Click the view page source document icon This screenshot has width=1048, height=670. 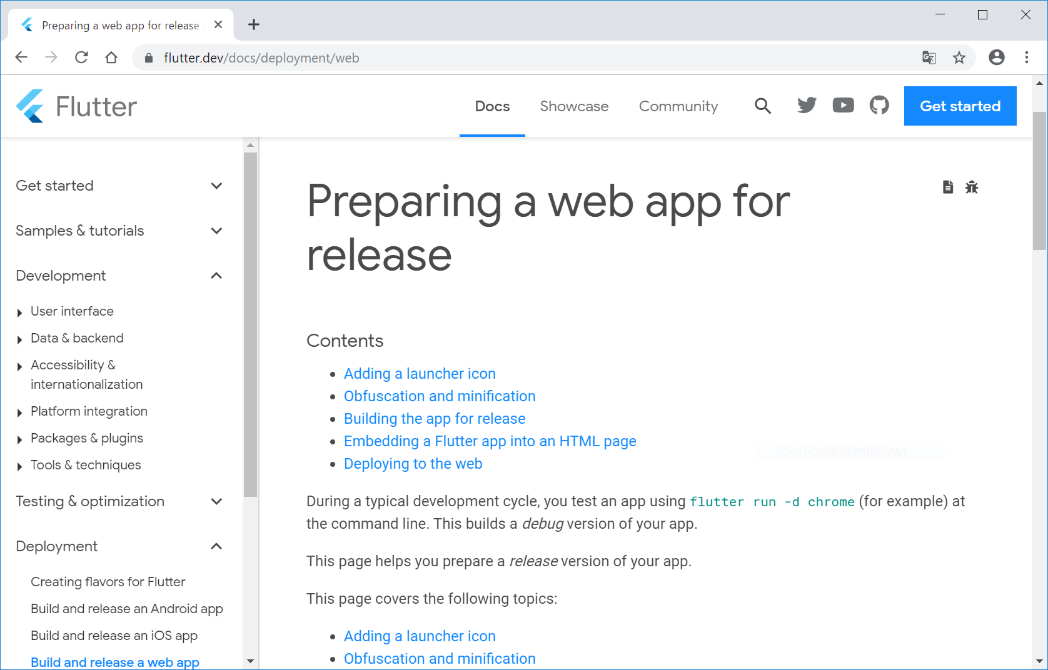(x=948, y=187)
